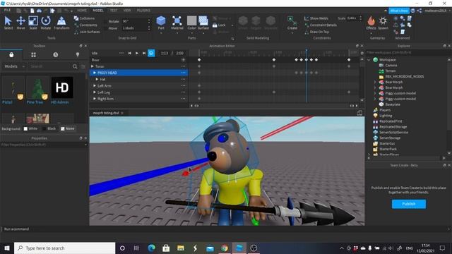
Task: Jump to the last keyframe
Action: tap(144, 53)
